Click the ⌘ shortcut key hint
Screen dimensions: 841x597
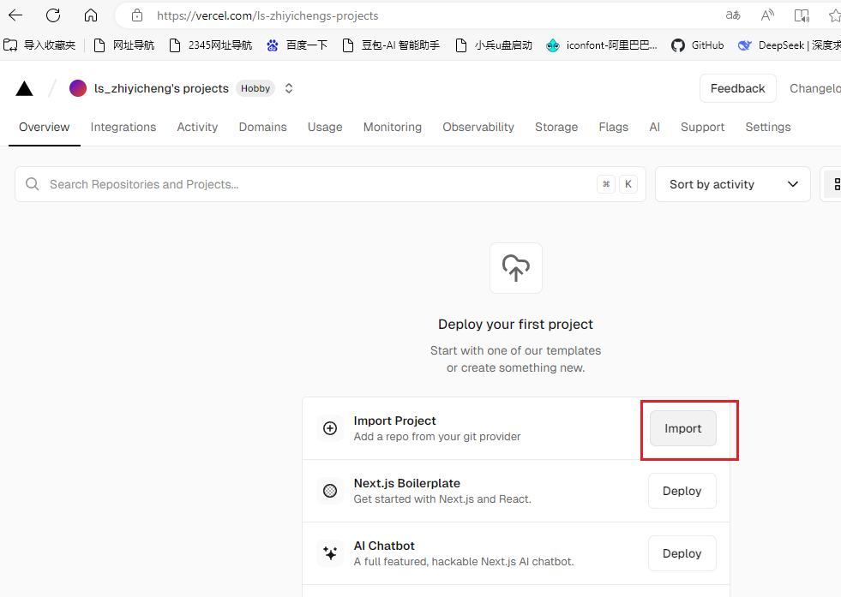point(606,184)
